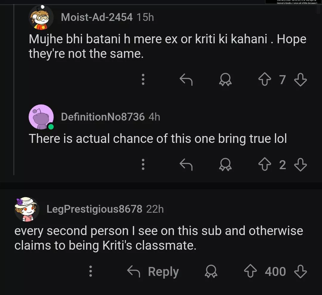
Task: Open more options for Moist-Ad-2454's comment
Action: point(143,80)
